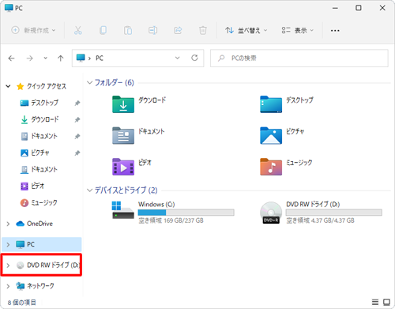
Task: Select the ピクチャ folder icon
Action: [271, 136]
